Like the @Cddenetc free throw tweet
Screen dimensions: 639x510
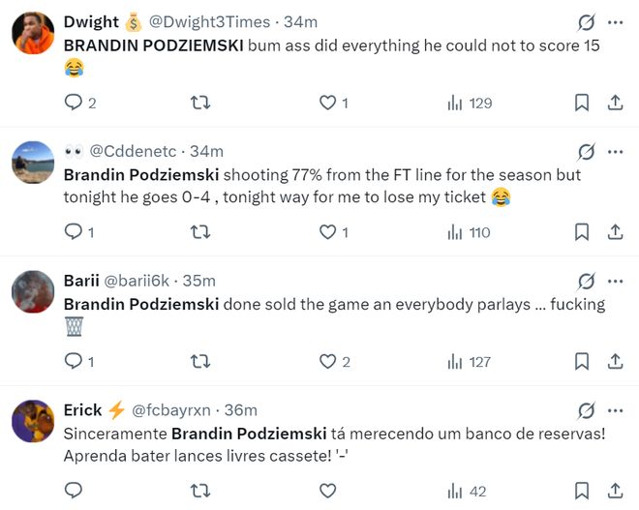327,232
